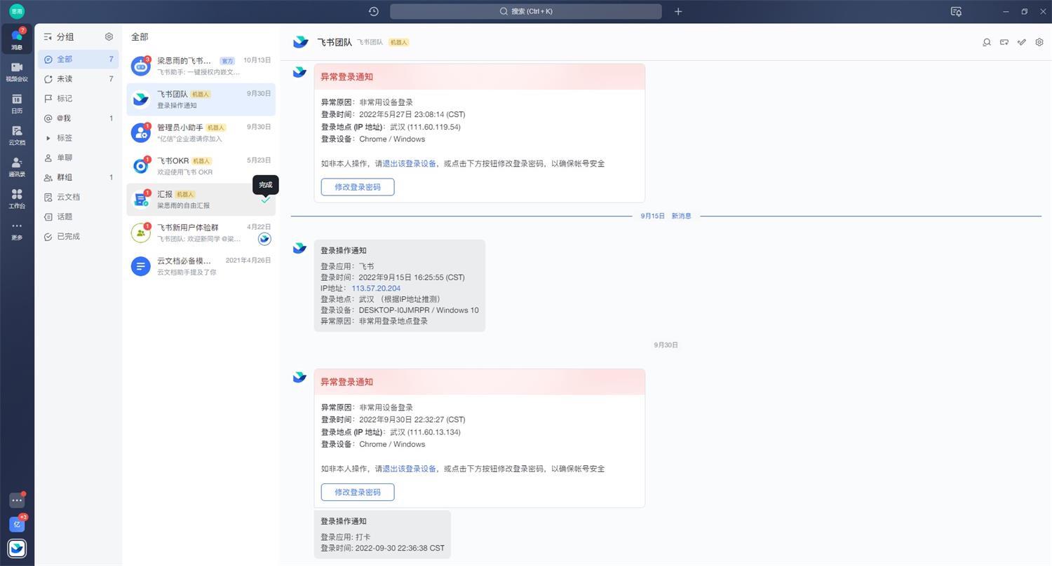
Task: Focus the search box (Ctrl+K)
Action: (526, 11)
